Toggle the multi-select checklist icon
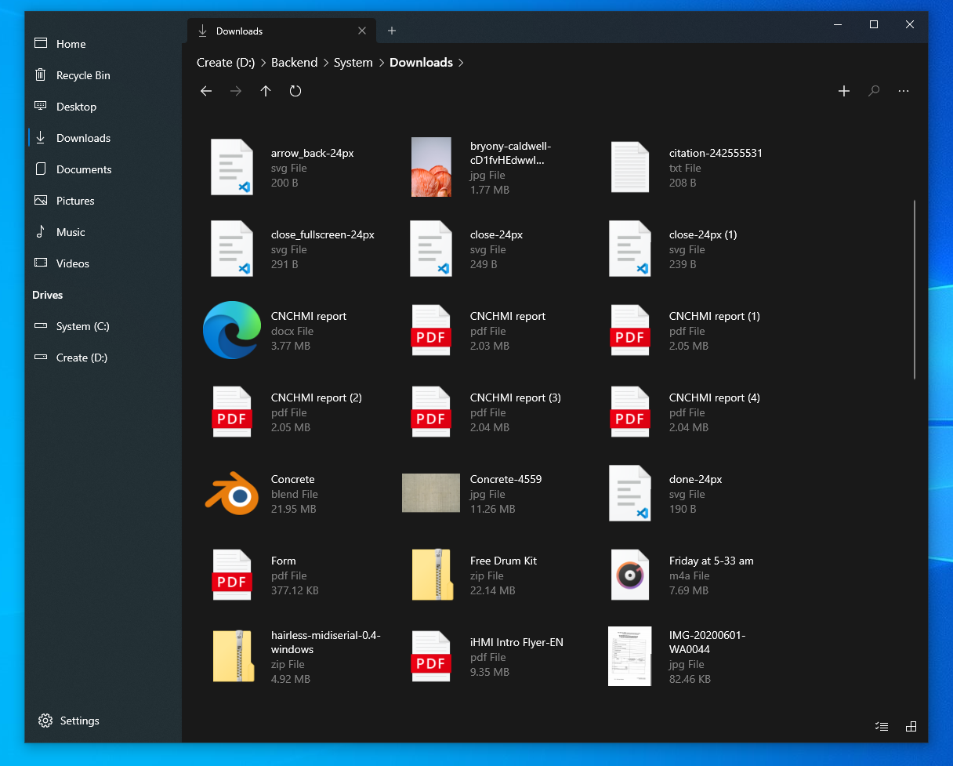This screenshot has height=766, width=953. (x=882, y=727)
